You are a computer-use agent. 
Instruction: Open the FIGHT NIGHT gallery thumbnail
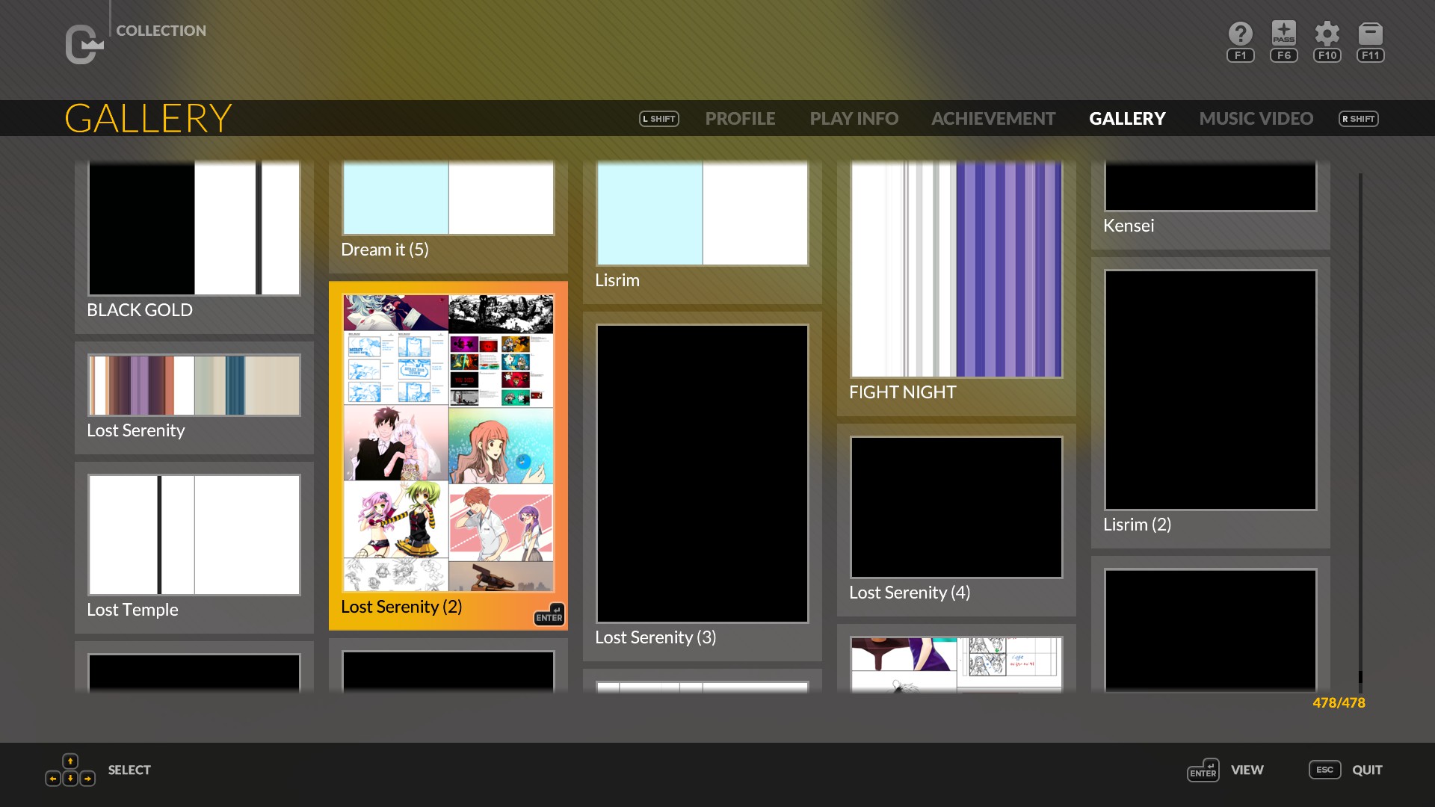pyautogui.click(x=957, y=269)
